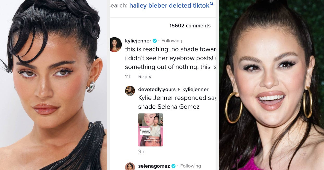Click the search magnifier icon
324x170 pixels.
(x=212, y=4)
